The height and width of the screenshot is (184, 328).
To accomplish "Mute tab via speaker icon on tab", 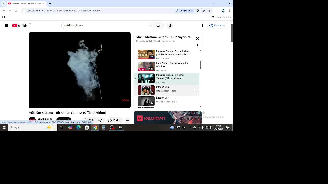I will pyautogui.click(x=39, y=4).
